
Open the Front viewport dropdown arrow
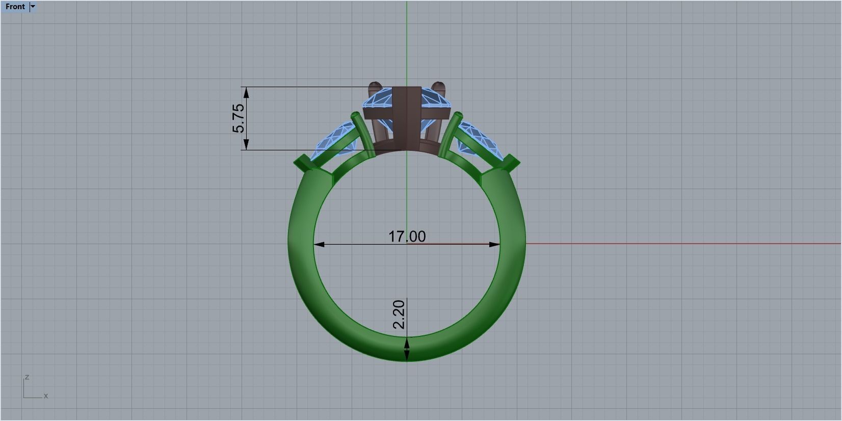click(x=33, y=7)
